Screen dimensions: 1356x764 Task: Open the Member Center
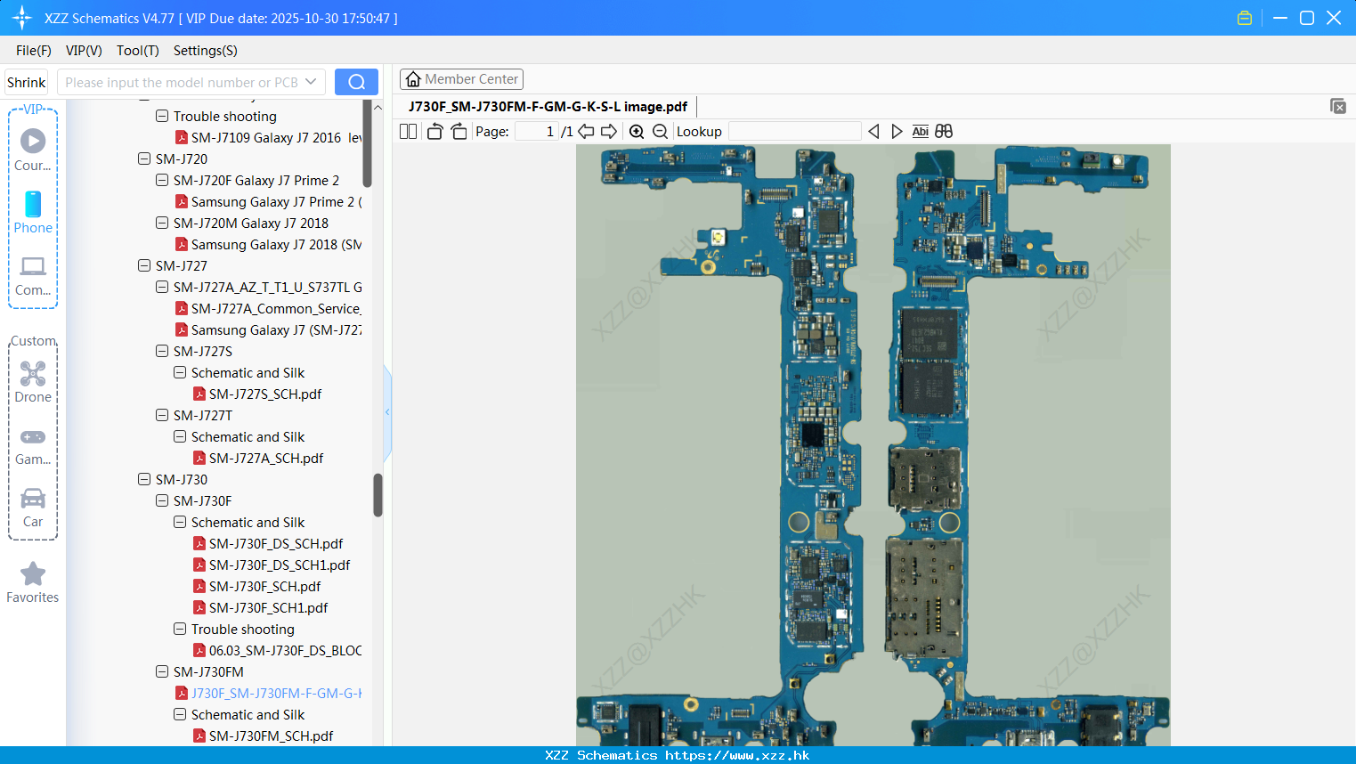point(461,79)
